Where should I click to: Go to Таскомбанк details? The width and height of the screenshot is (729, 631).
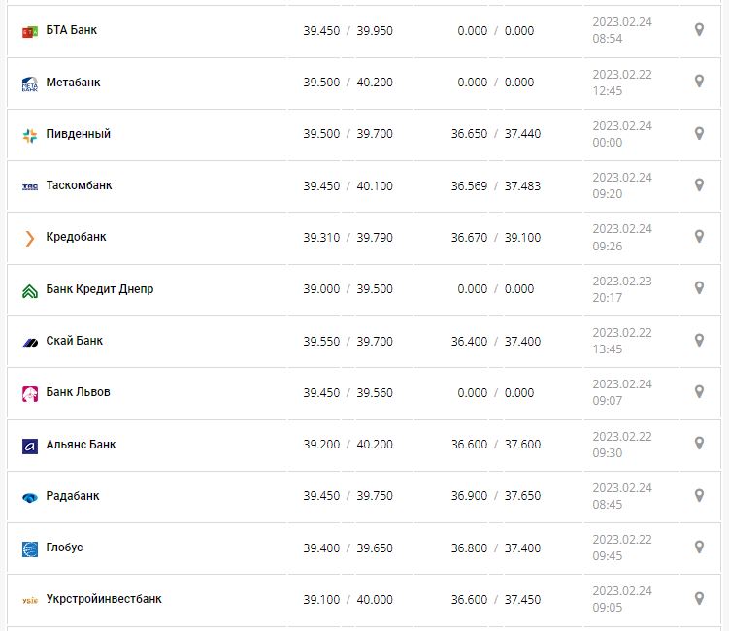pyautogui.click(x=79, y=185)
